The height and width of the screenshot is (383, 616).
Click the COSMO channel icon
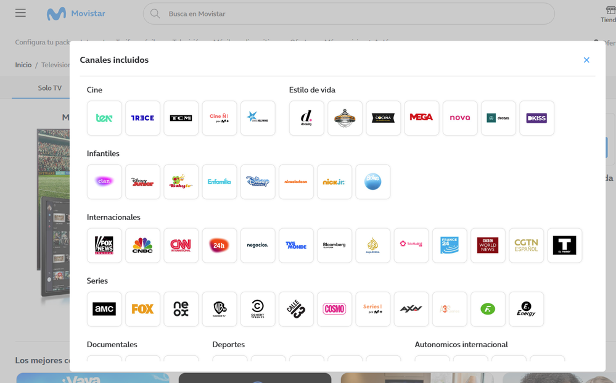334,309
